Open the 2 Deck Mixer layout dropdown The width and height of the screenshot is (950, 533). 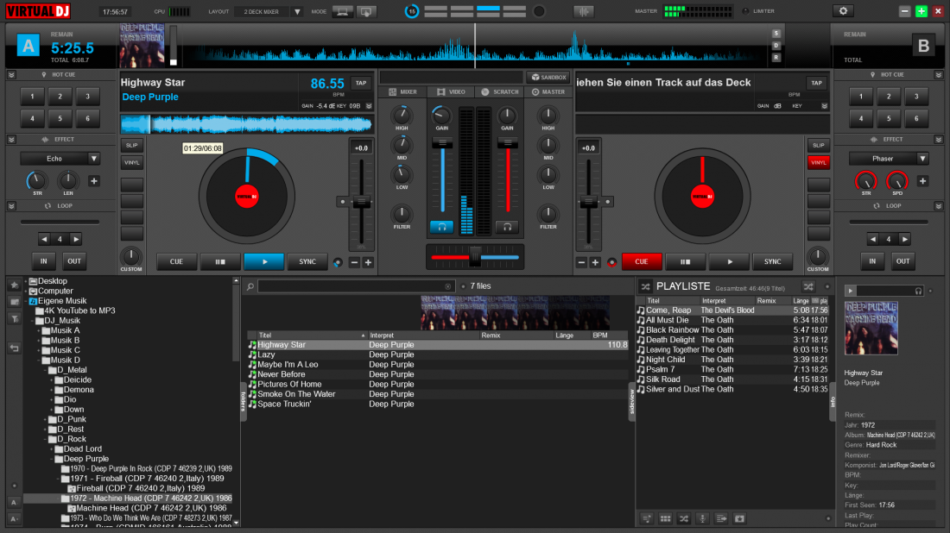pyautogui.click(x=269, y=12)
